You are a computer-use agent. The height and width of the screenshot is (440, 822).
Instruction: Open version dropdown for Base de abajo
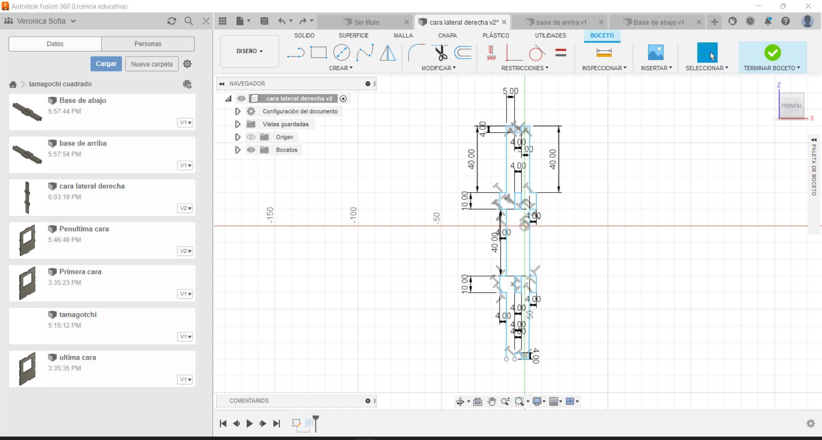185,123
